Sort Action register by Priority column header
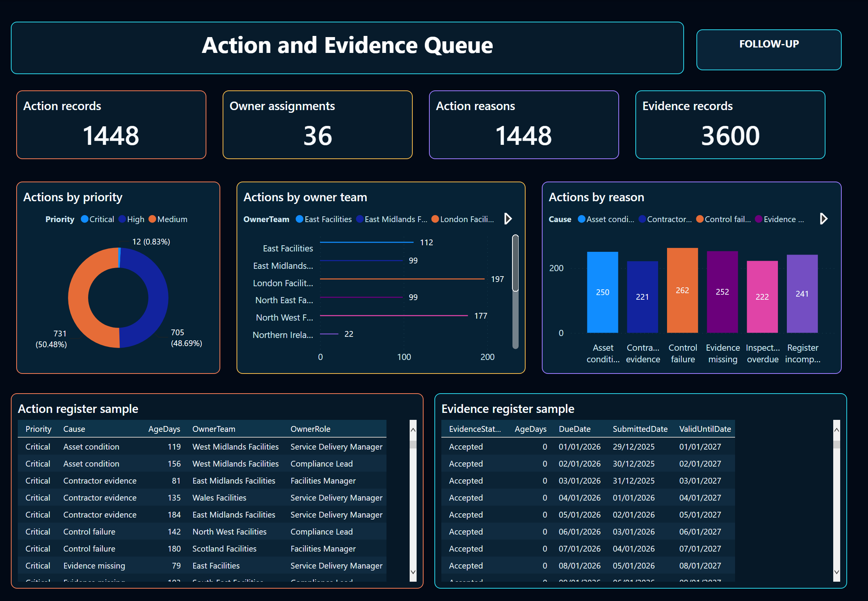Screen dimensions: 868x601 point(38,429)
